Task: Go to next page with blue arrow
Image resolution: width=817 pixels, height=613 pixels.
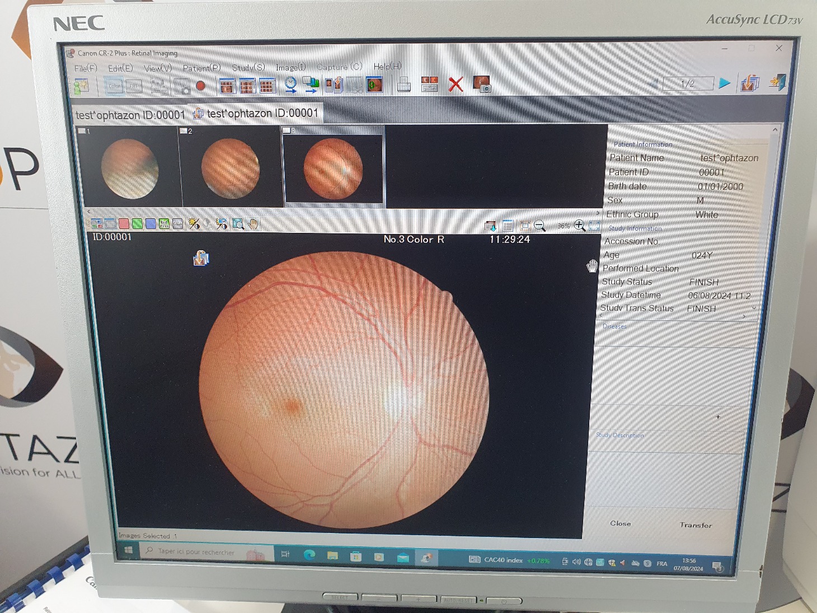Action: (725, 83)
